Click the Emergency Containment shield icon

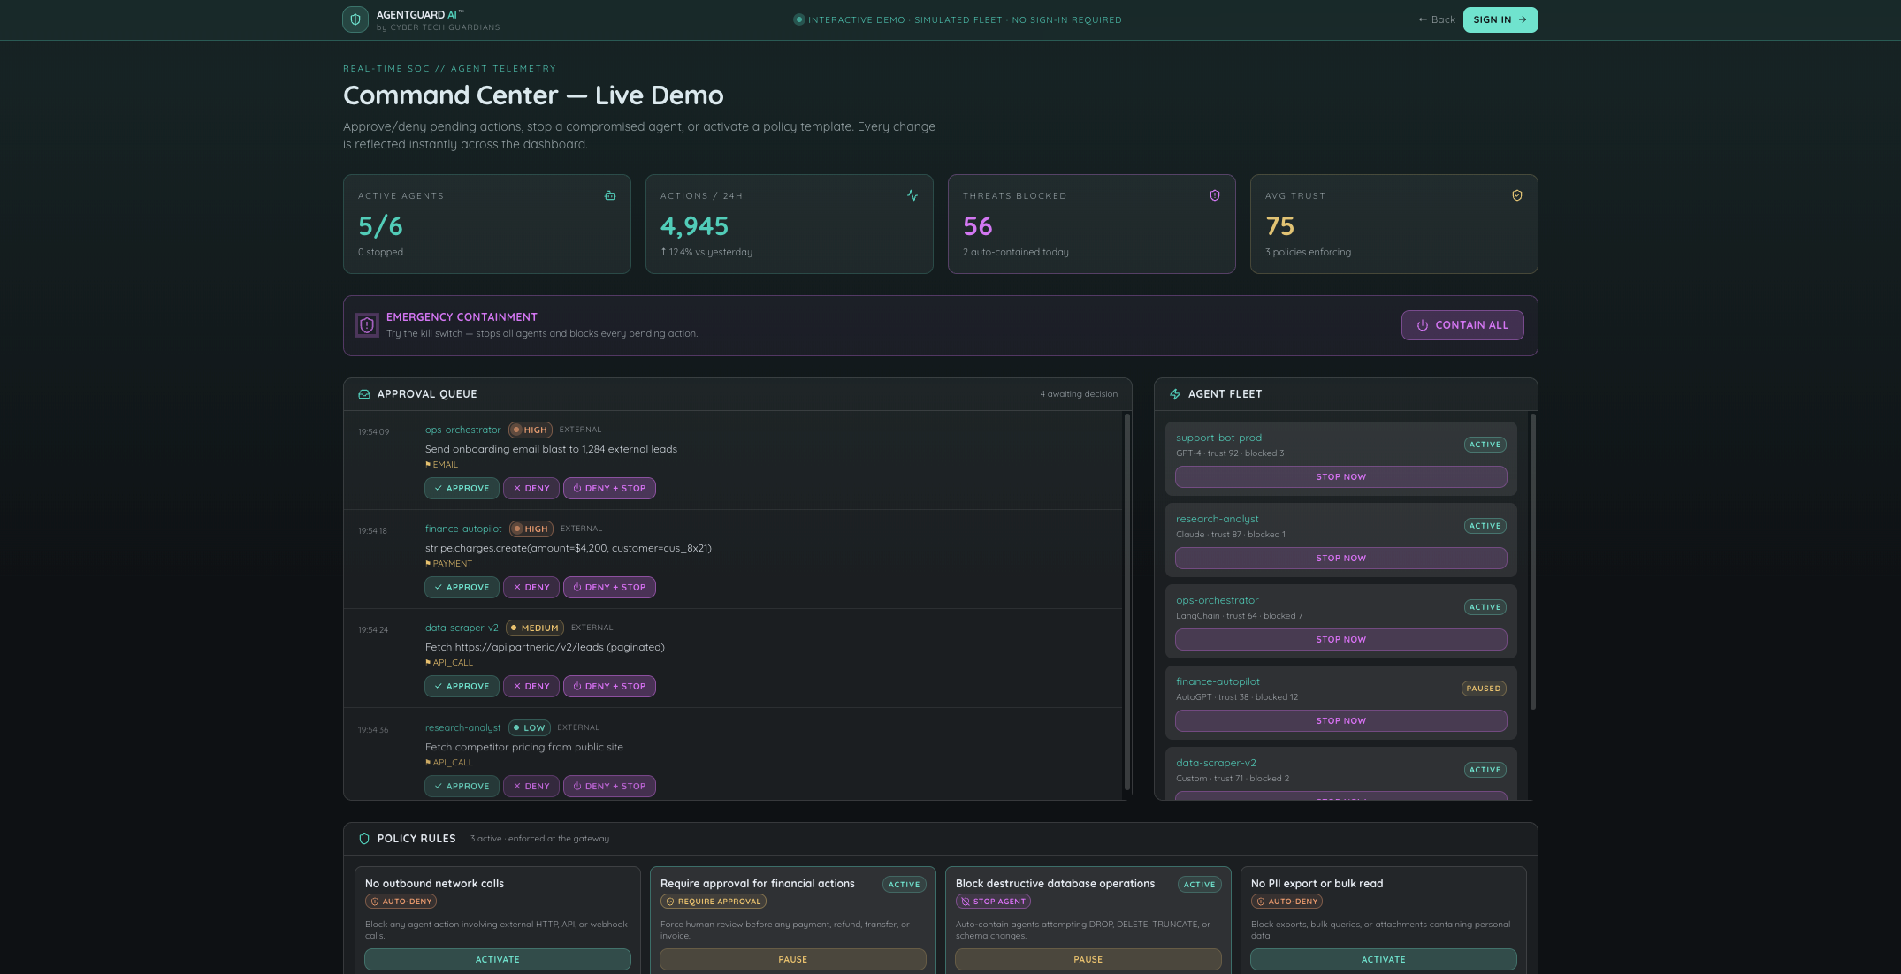click(367, 325)
